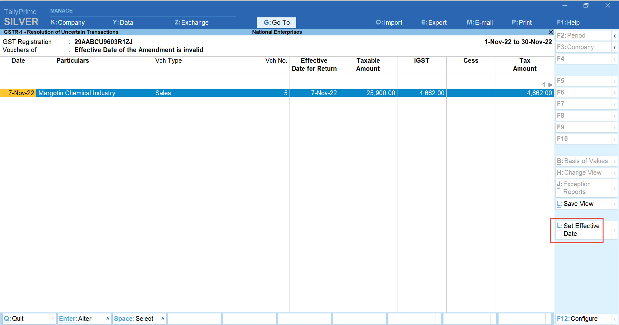Click taxable amount 25,900.00
Image resolution: width=619 pixels, height=325 pixels.
[380, 93]
